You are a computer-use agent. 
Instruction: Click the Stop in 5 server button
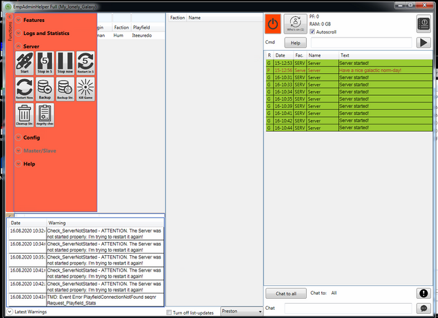tap(45, 63)
